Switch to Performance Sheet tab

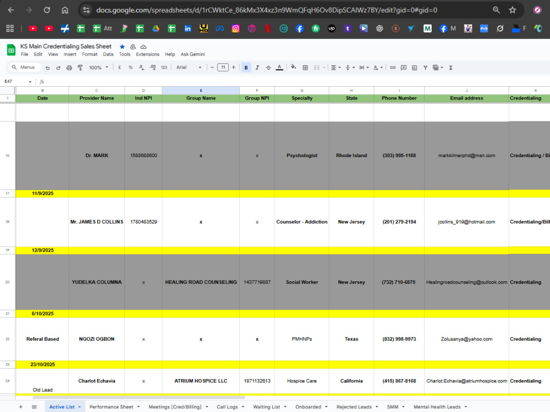[x=111, y=407]
